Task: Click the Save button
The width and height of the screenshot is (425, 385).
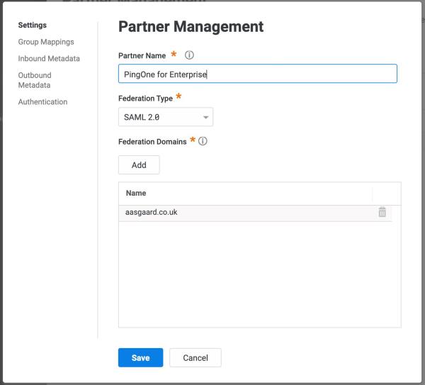Action: click(141, 357)
